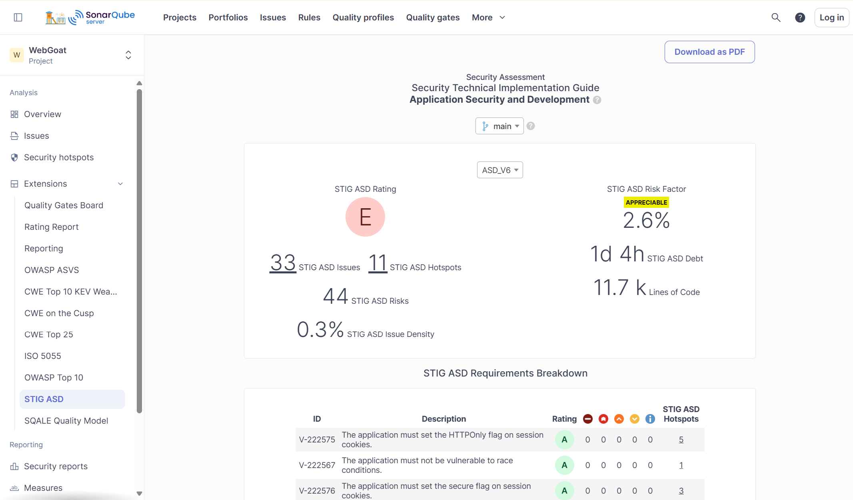Open Quality Gates Board extension
Viewport: 853px width, 500px height.
coord(64,205)
